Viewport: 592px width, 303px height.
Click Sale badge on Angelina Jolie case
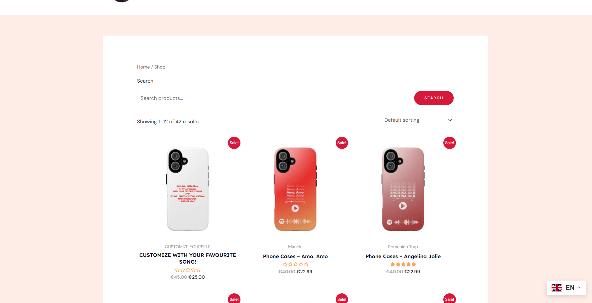pyautogui.click(x=449, y=143)
